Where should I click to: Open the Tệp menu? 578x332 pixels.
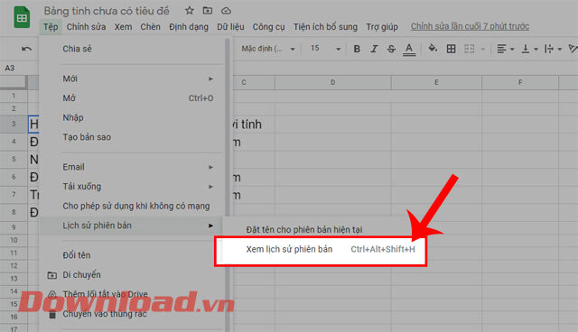coord(51,27)
